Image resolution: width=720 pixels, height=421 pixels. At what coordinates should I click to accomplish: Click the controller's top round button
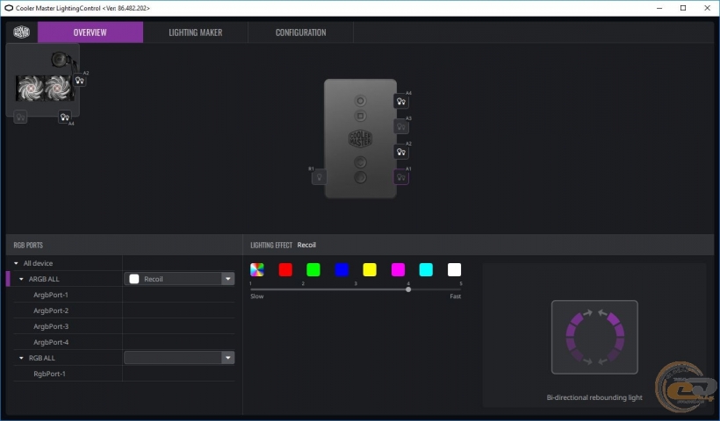[x=361, y=101]
